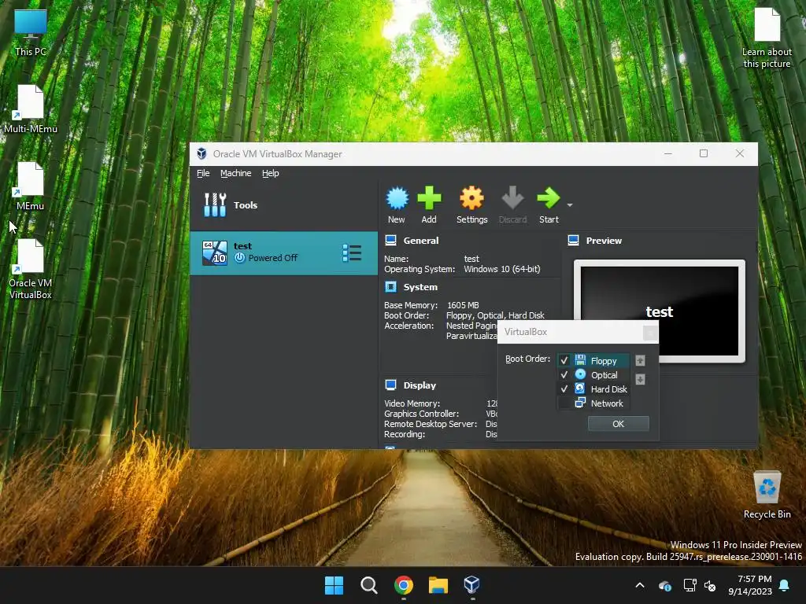This screenshot has width=806, height=604.
Task: Open the Settings gear icon
Action: click(471, 198)
